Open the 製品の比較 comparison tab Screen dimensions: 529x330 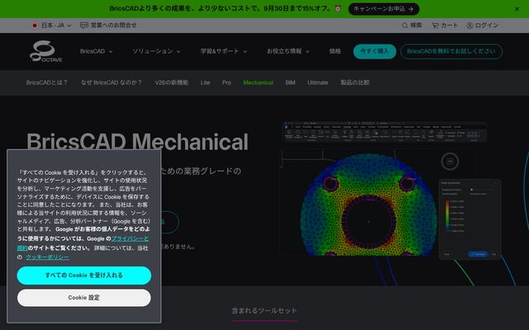(355, 82)
